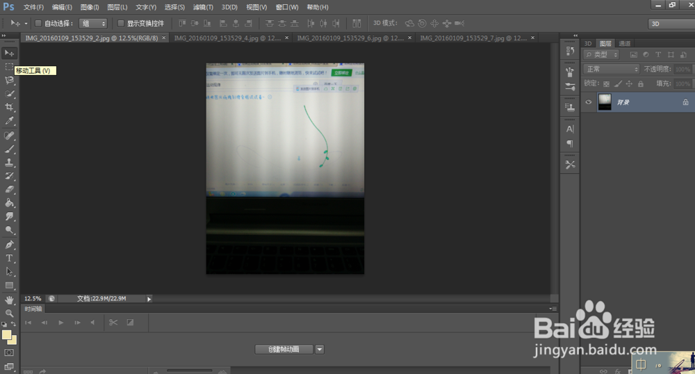This screenshot has width=695, height=374.
Task: Open the 滤镜(T) menu
Action: click(203, 7)
